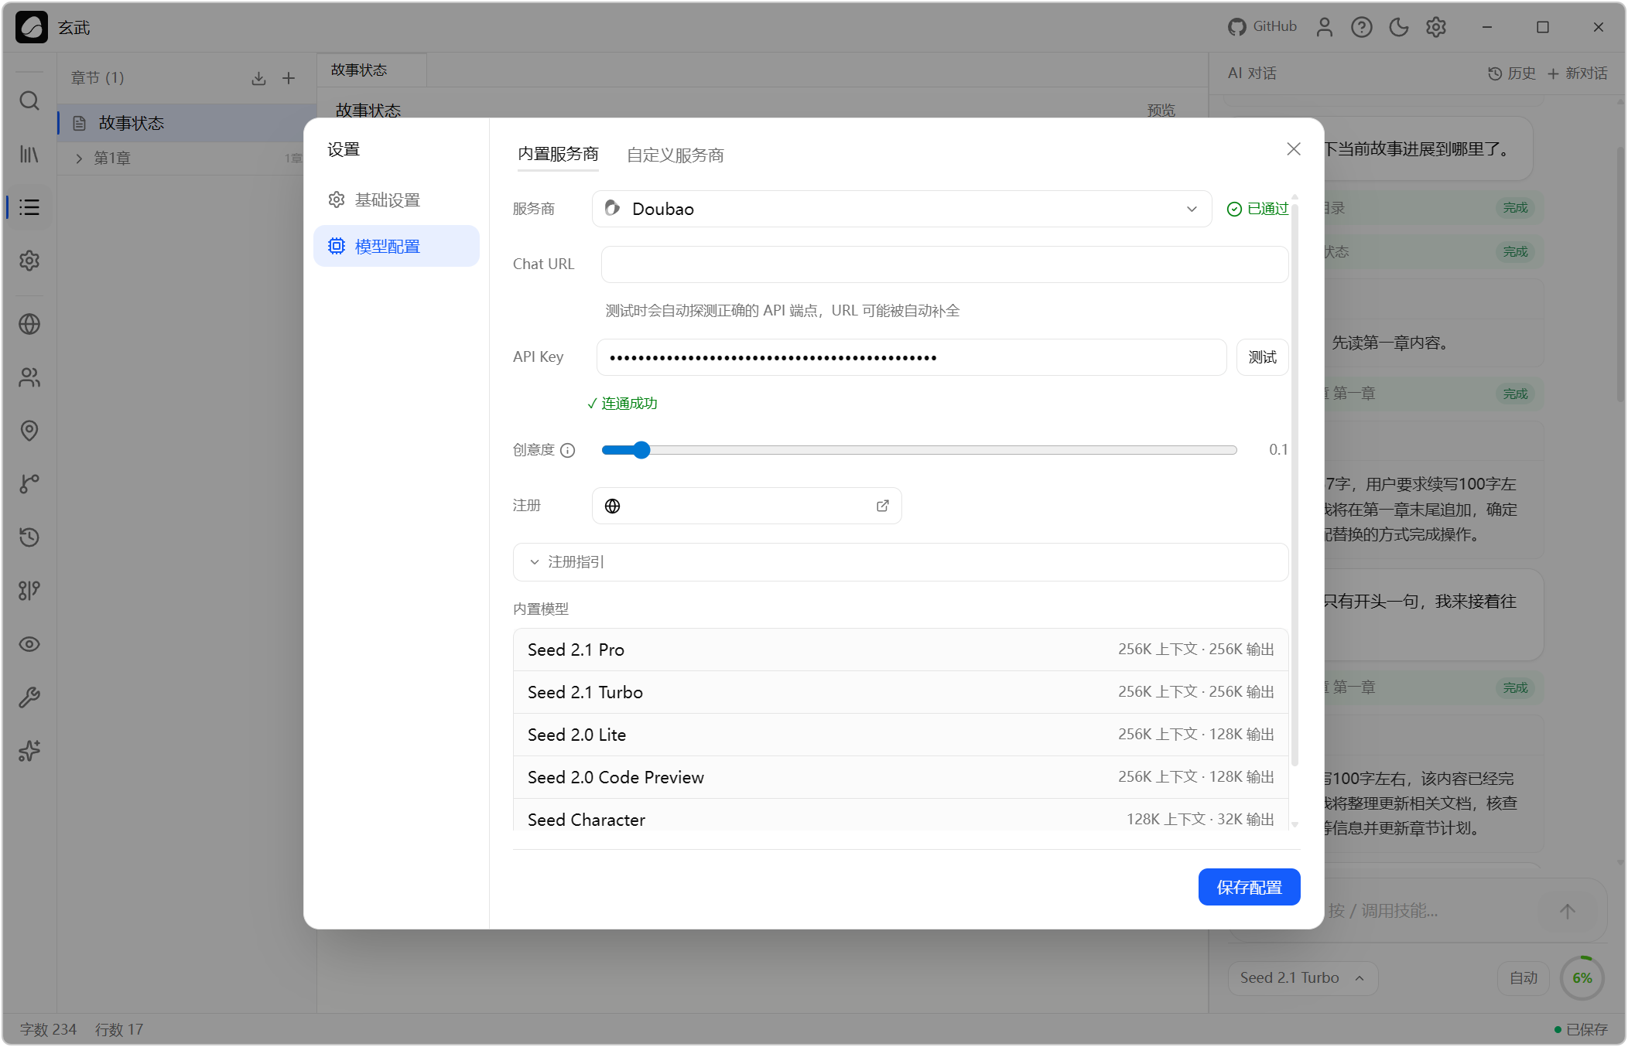Click 字数 234 in status bar
The width and height of the screenshot is (1628, 1047).
pyautogui.click(x=48, y=1030)
